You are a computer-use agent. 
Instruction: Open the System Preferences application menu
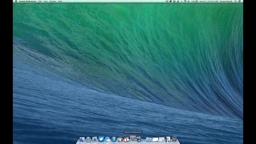point(28,1)
